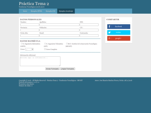Focus the Contraseña input field
151x113 pixels.
[x=89, y=35]
